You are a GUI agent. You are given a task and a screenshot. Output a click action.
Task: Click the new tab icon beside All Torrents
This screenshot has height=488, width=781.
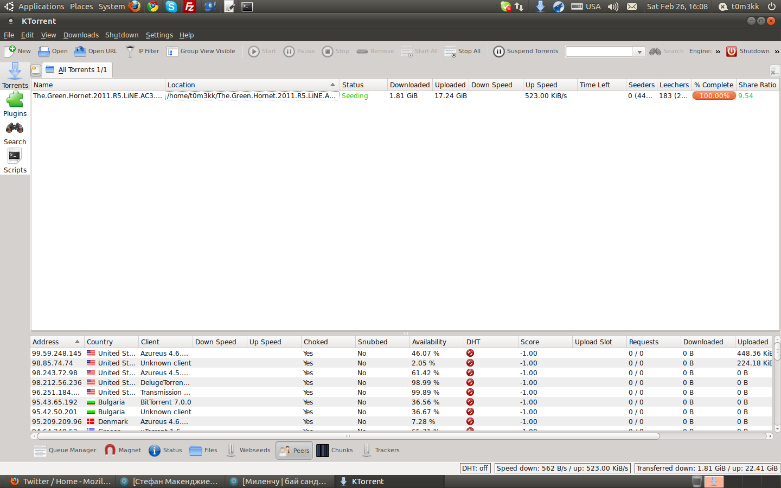[36, 70]
